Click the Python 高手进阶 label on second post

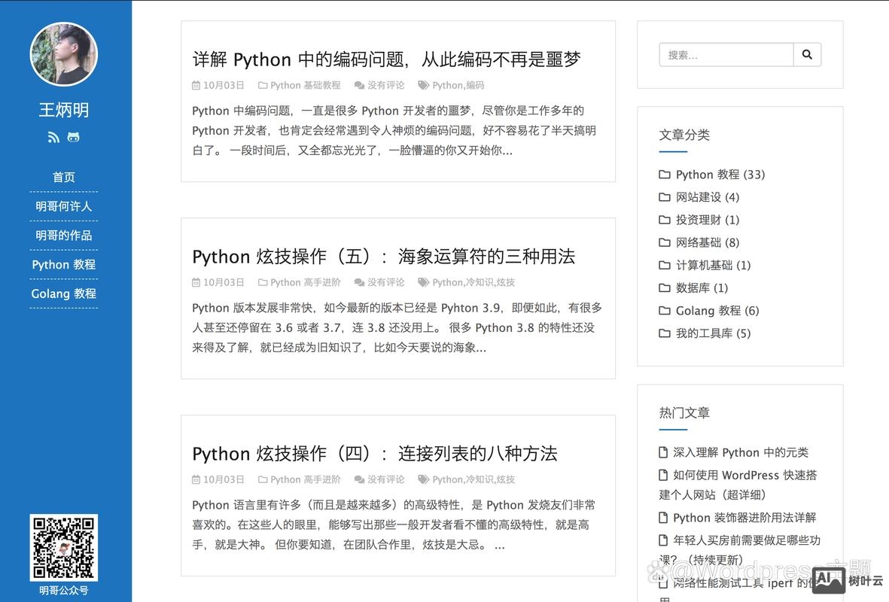tap(304, 282)
